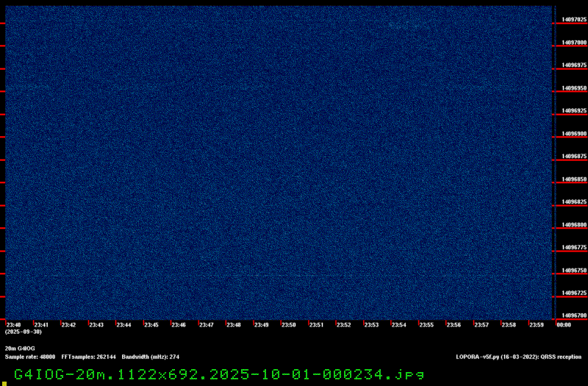Select the 23:56 time marker

[x=453, y=325]
